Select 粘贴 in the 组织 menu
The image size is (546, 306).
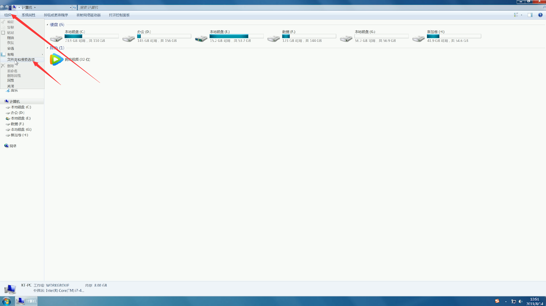point(22,33)
